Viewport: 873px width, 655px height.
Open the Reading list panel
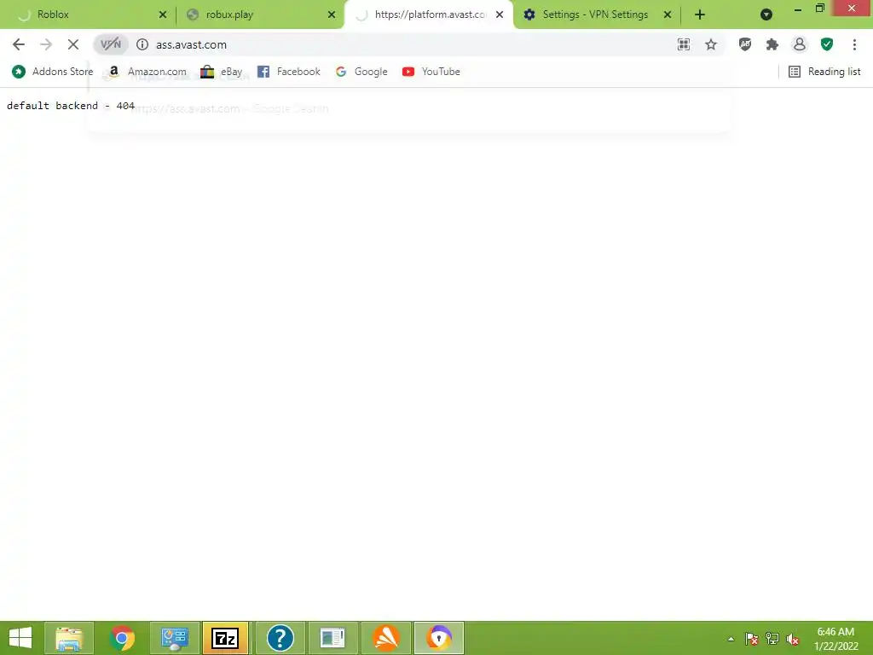point(824,72)
